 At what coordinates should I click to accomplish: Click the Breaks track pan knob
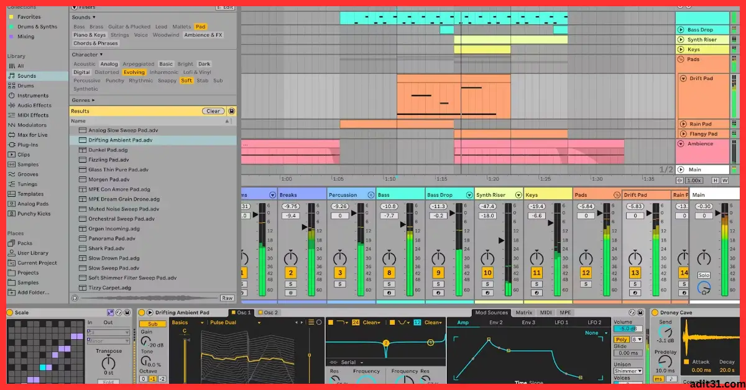290,257
